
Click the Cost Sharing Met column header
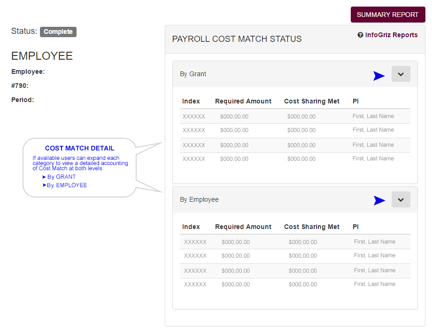pyautogui.click(x=312, y=101)
